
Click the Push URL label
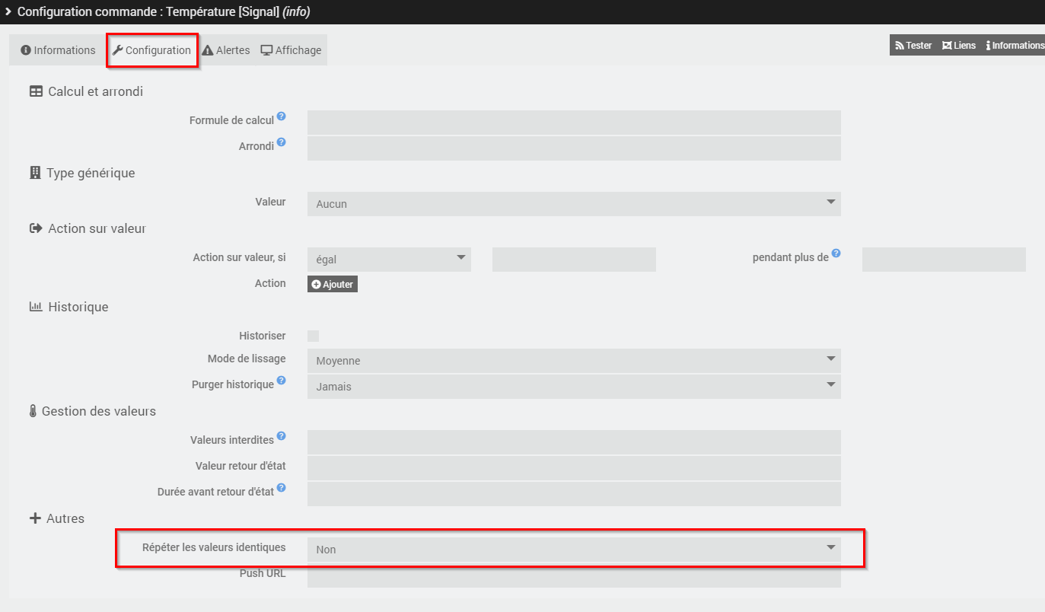coord(263,573)
